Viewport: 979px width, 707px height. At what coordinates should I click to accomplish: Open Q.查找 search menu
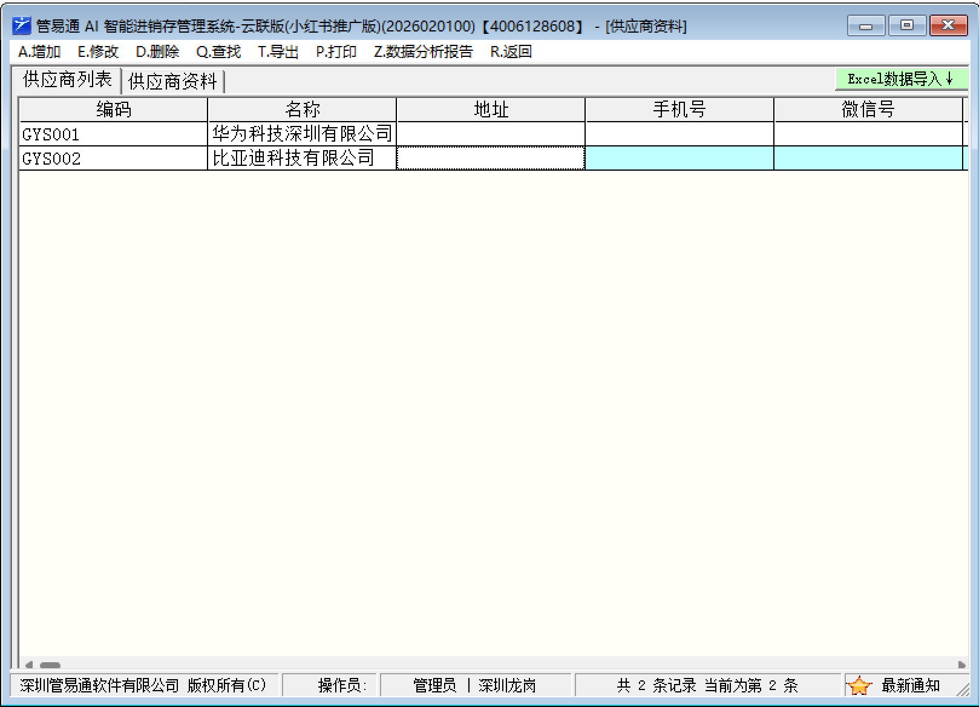click(218, 52)
